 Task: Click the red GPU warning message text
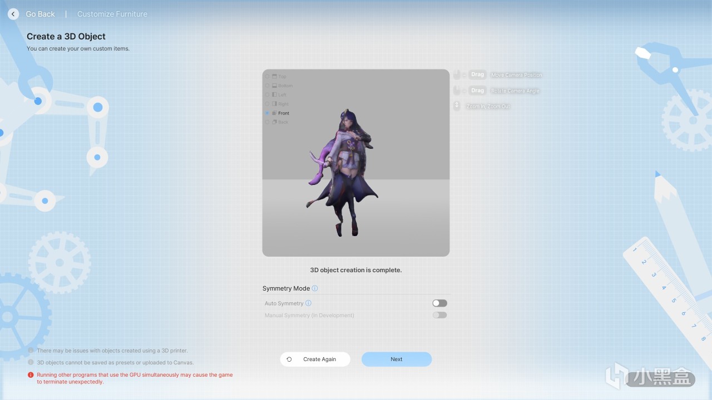pos(135,378)
